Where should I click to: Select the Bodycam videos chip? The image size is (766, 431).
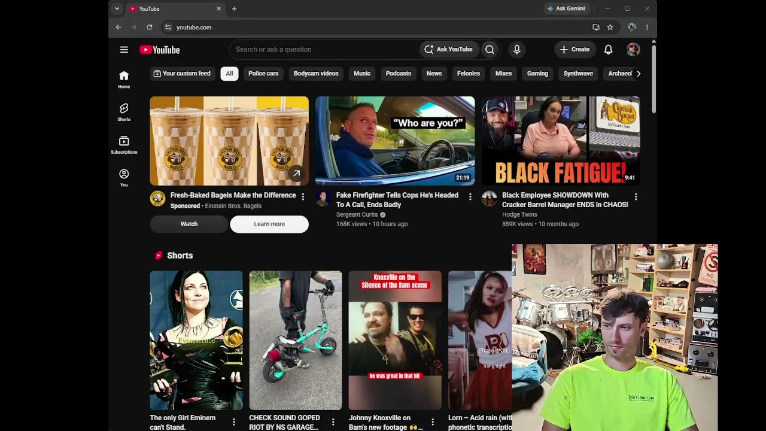pos(316,74)
